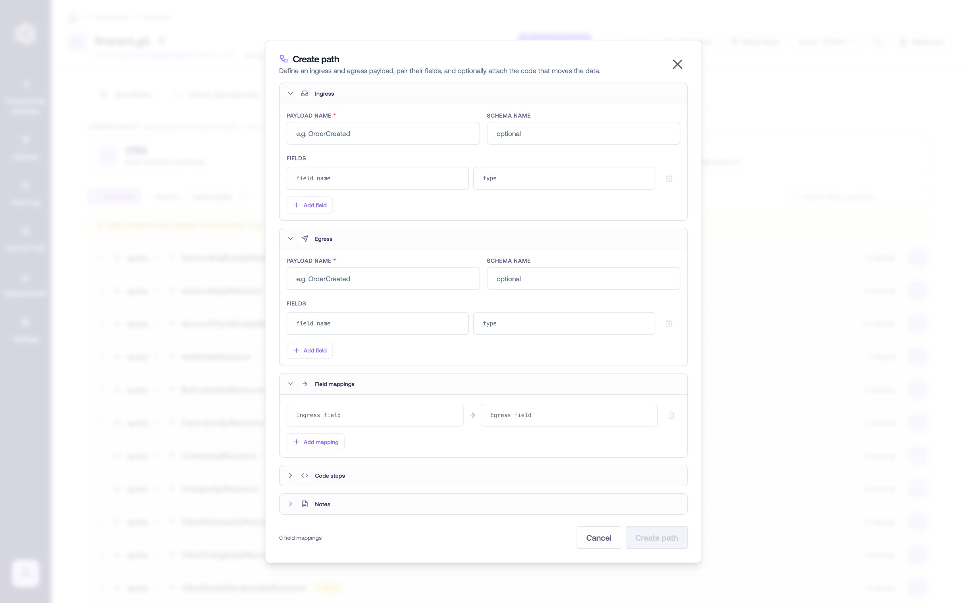Focus the Egress schema name input
This screenshot has width=967, height=603.
[584, 279]
